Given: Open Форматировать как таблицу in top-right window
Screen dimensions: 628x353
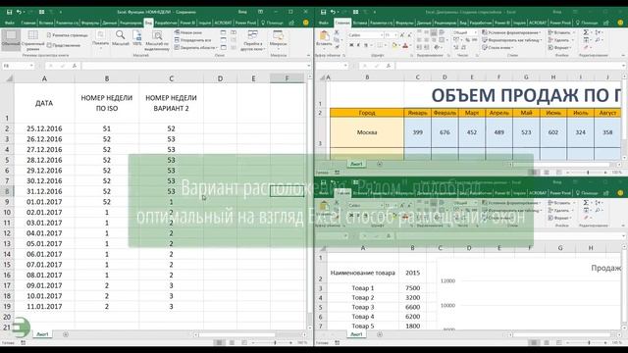Looking at the screenshot, I should pyautogui.click(x=512, y=40).
